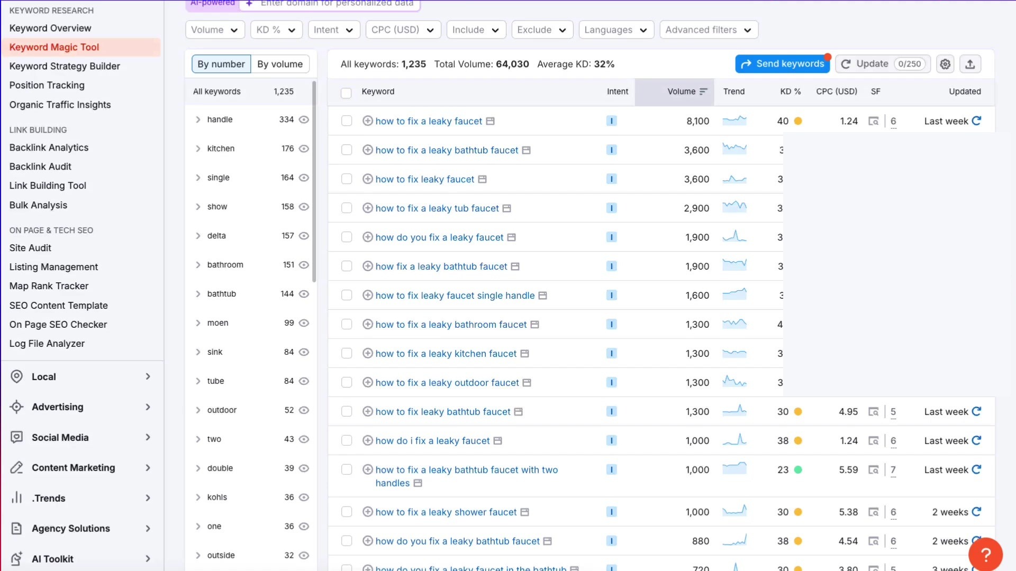
Task: Open 'how do you fix a leaky bathtub faucet' link
Action: coord(458,541)
